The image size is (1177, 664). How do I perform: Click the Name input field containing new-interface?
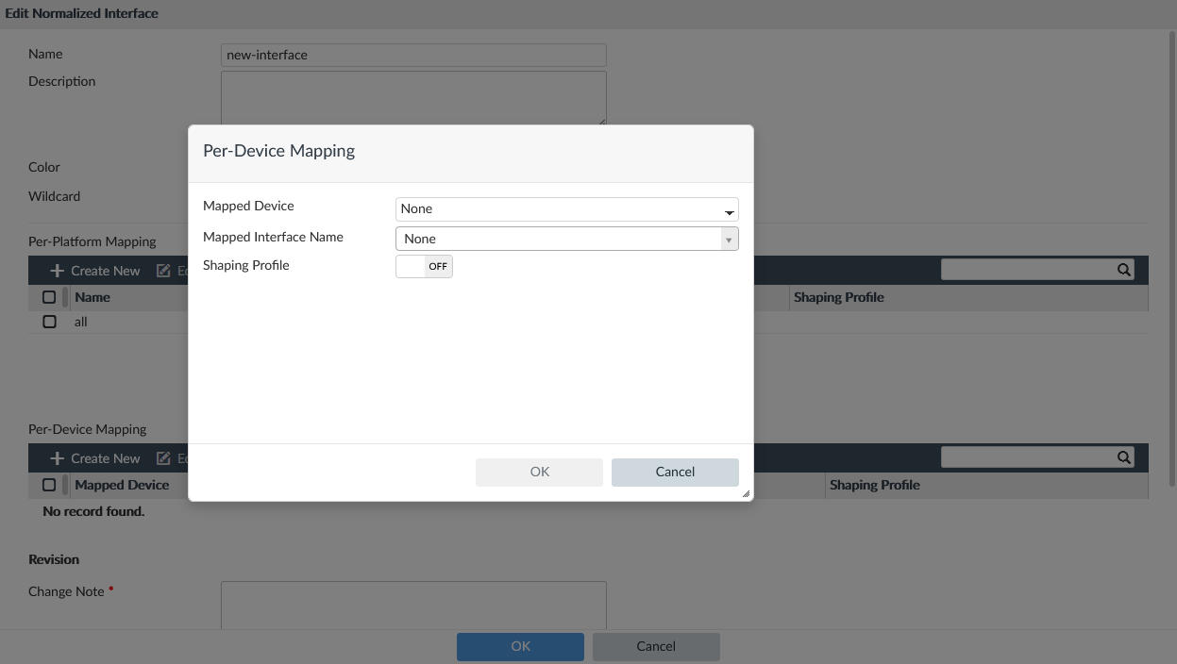pyautogui.click(x=413, y=55)
